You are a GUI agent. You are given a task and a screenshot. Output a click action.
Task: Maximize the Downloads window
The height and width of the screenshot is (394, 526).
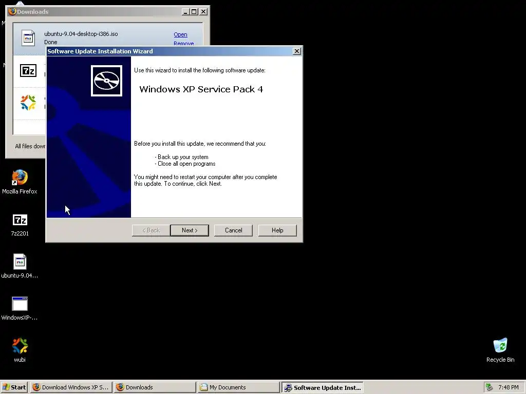point(194,12)
